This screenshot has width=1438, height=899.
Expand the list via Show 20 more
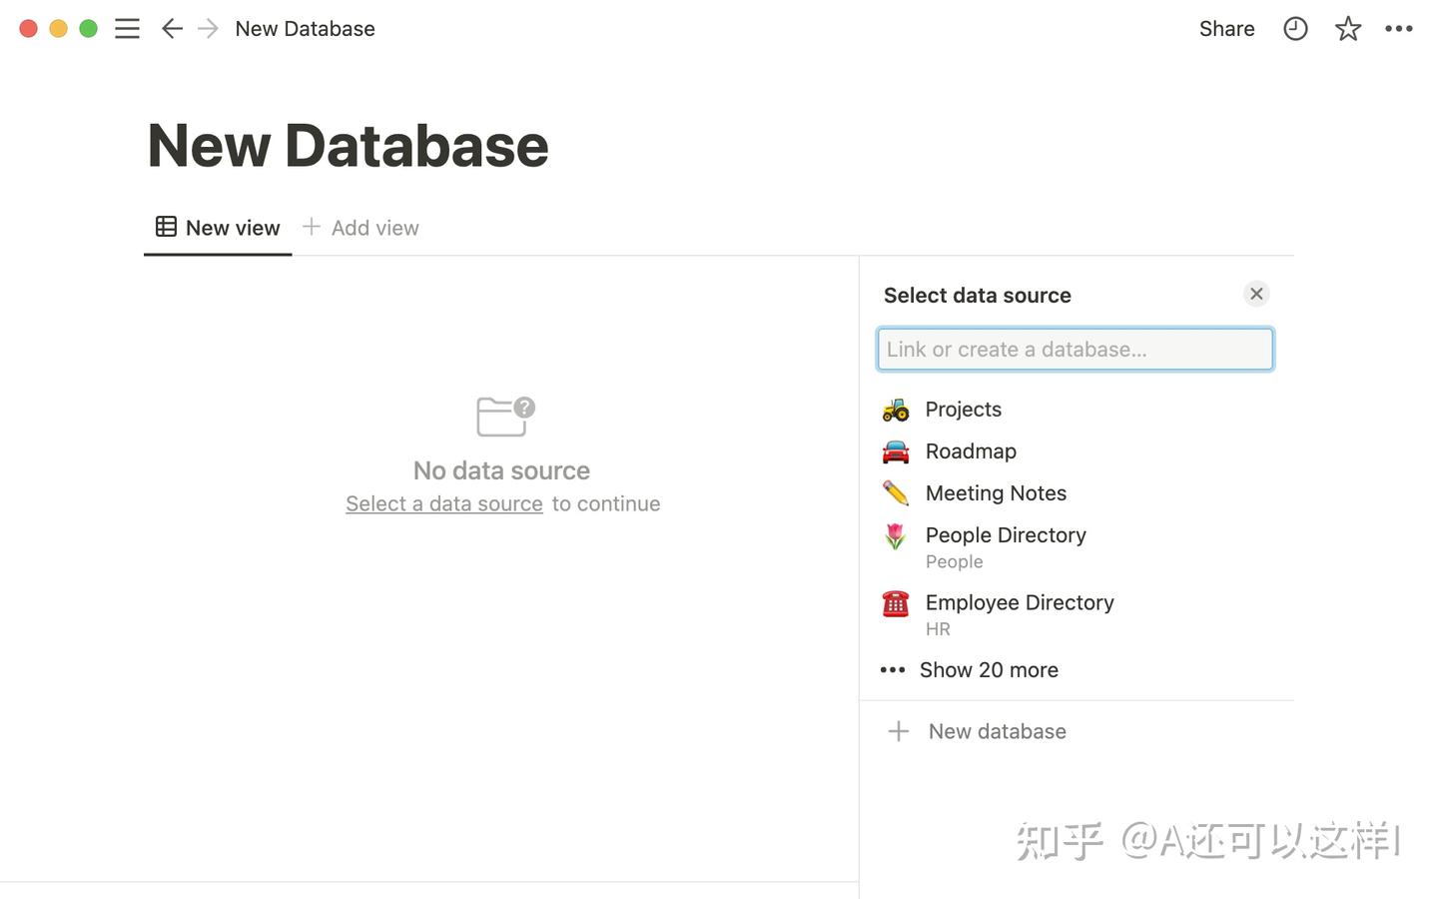click(x=989, y=669)
